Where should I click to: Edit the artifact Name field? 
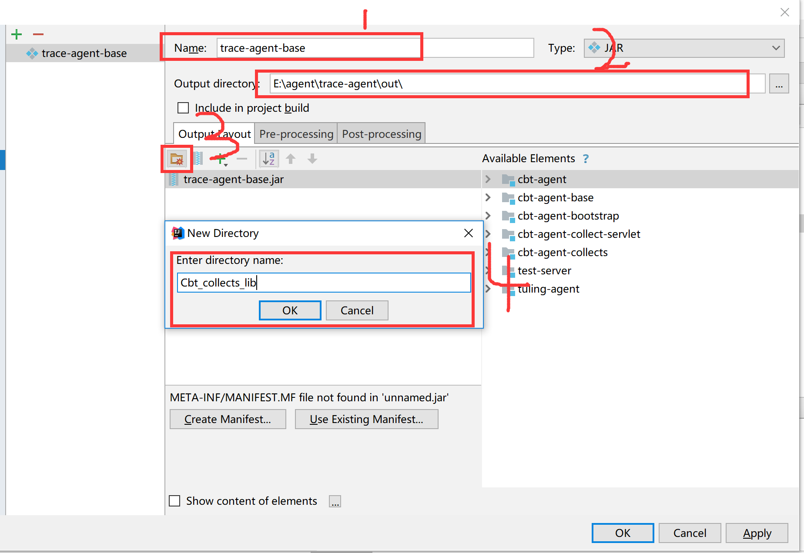coord(375,48)
